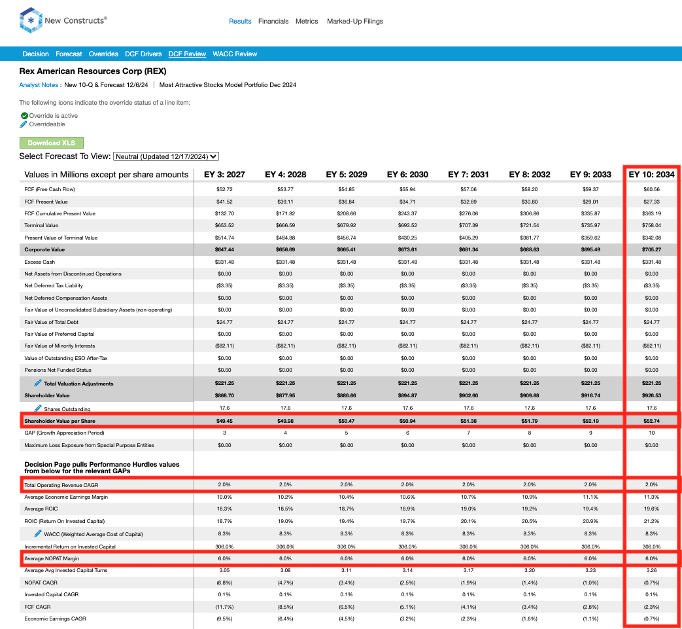Switch to the Overrides tab
682x629 pixels.
point(103,54)
